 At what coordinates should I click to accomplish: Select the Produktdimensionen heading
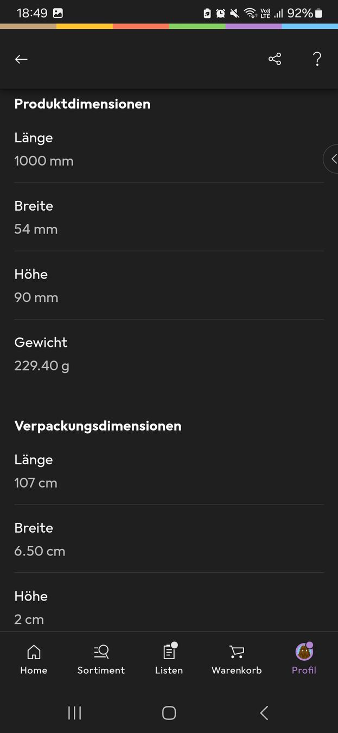click(x=82, y=104)
